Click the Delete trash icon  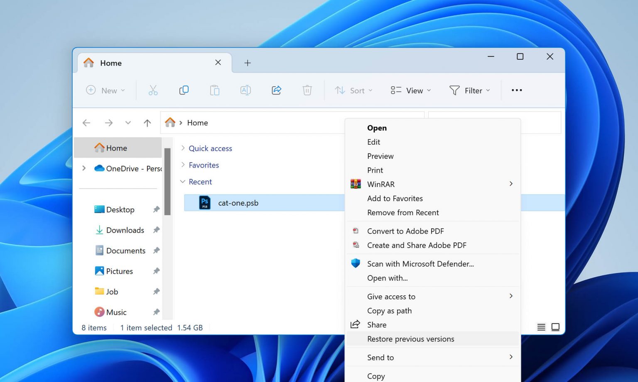pos(307,90)
